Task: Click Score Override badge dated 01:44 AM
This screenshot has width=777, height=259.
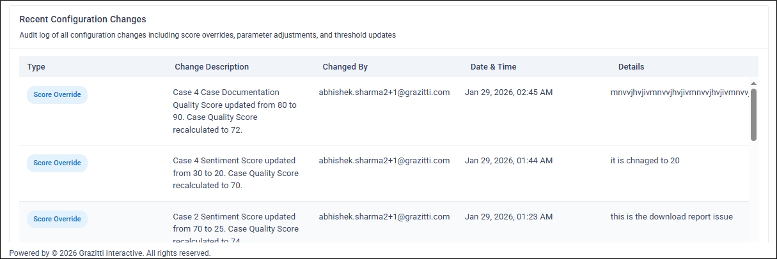Action: pos(57,163)
